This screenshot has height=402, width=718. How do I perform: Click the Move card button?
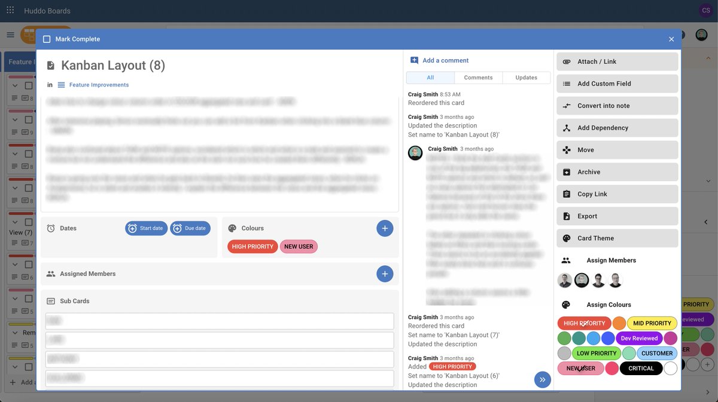tap(617, 150)
